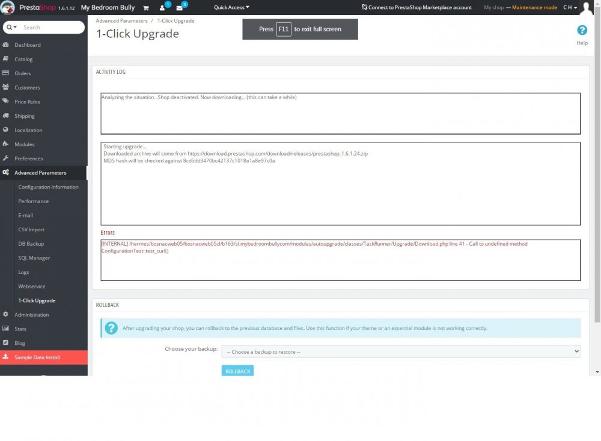The width and height of the screenshot is (601, 441).
Task: Open the CSV Import submenu item
Action: click(x=31, y=230)
